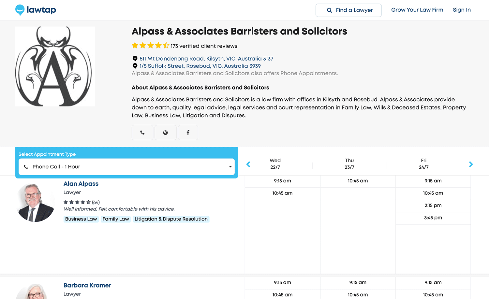Click the Thu 23/7 date header

pyautogui.click(x=349, y=164)
